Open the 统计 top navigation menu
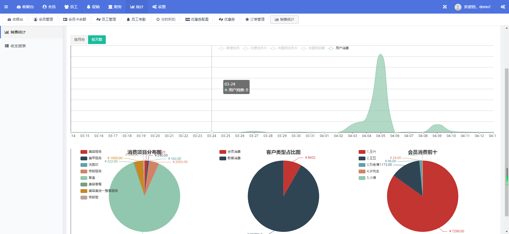The width and height of the screenshot is (509, 234). coord(137,7)
